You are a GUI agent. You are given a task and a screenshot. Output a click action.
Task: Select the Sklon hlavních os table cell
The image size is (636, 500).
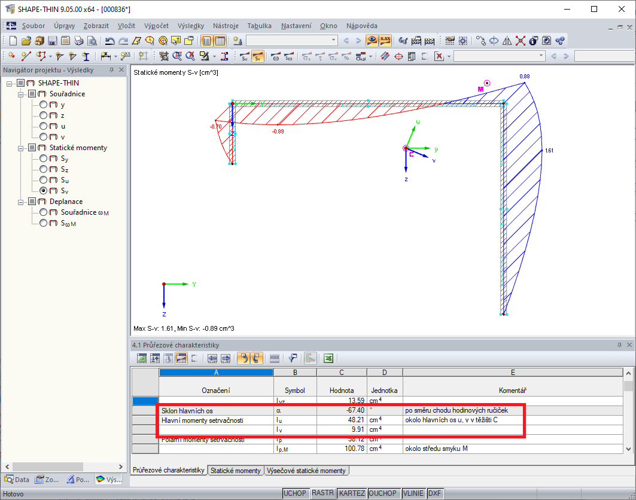pos(216,410)
